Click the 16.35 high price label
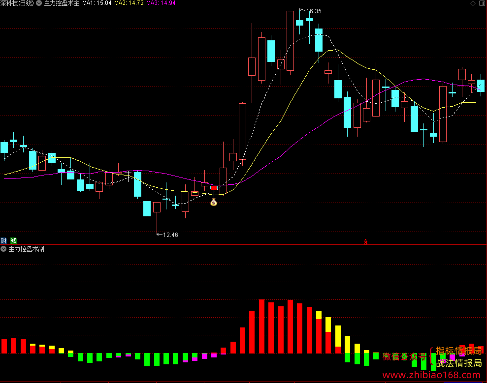 click(x=314, y=11)
